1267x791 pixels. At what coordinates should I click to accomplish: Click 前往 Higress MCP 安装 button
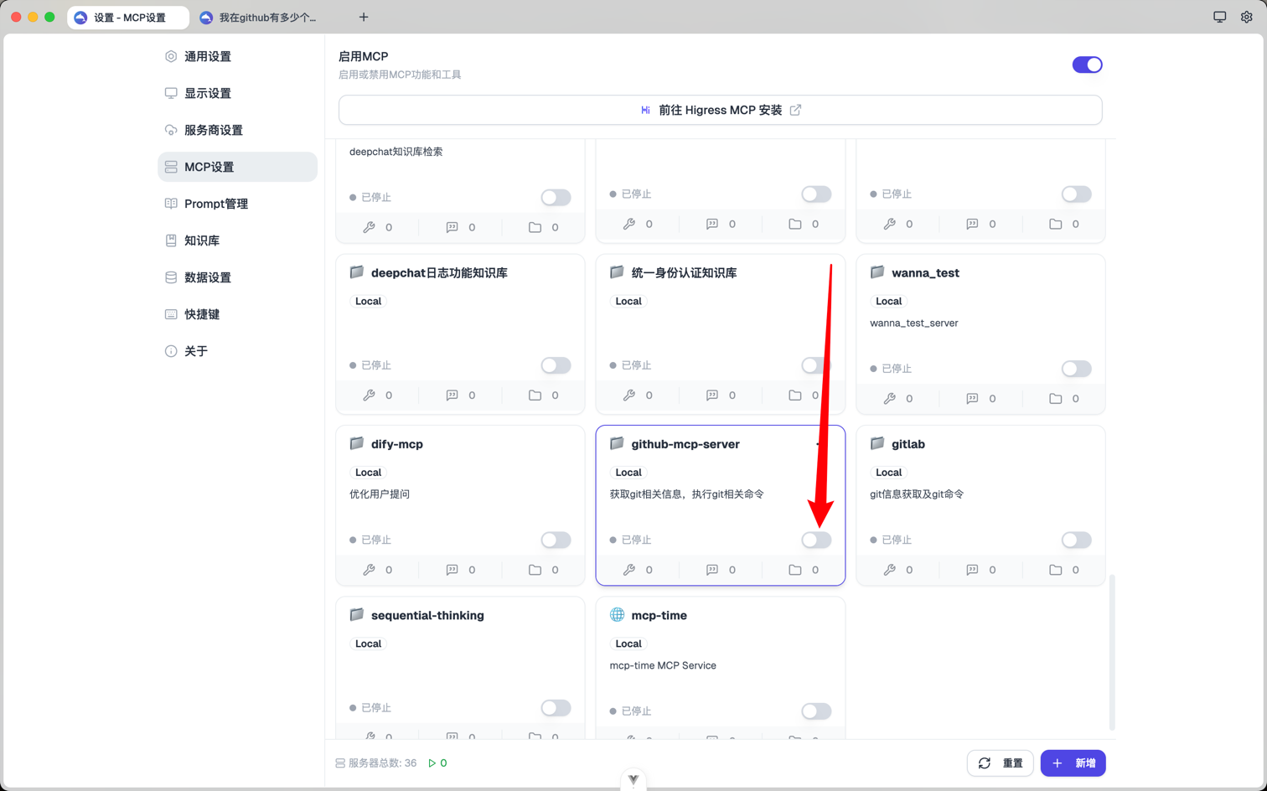click(x=720, y=110)
